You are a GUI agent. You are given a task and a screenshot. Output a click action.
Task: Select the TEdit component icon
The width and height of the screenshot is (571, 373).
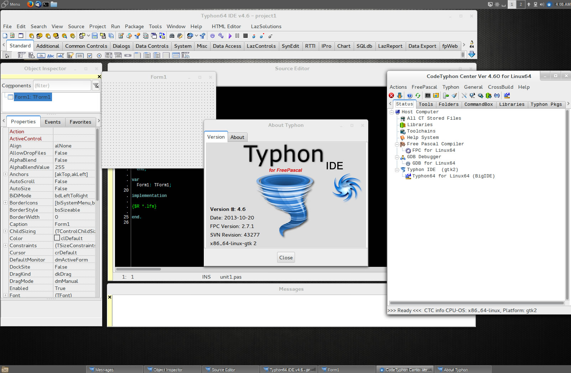61,56
